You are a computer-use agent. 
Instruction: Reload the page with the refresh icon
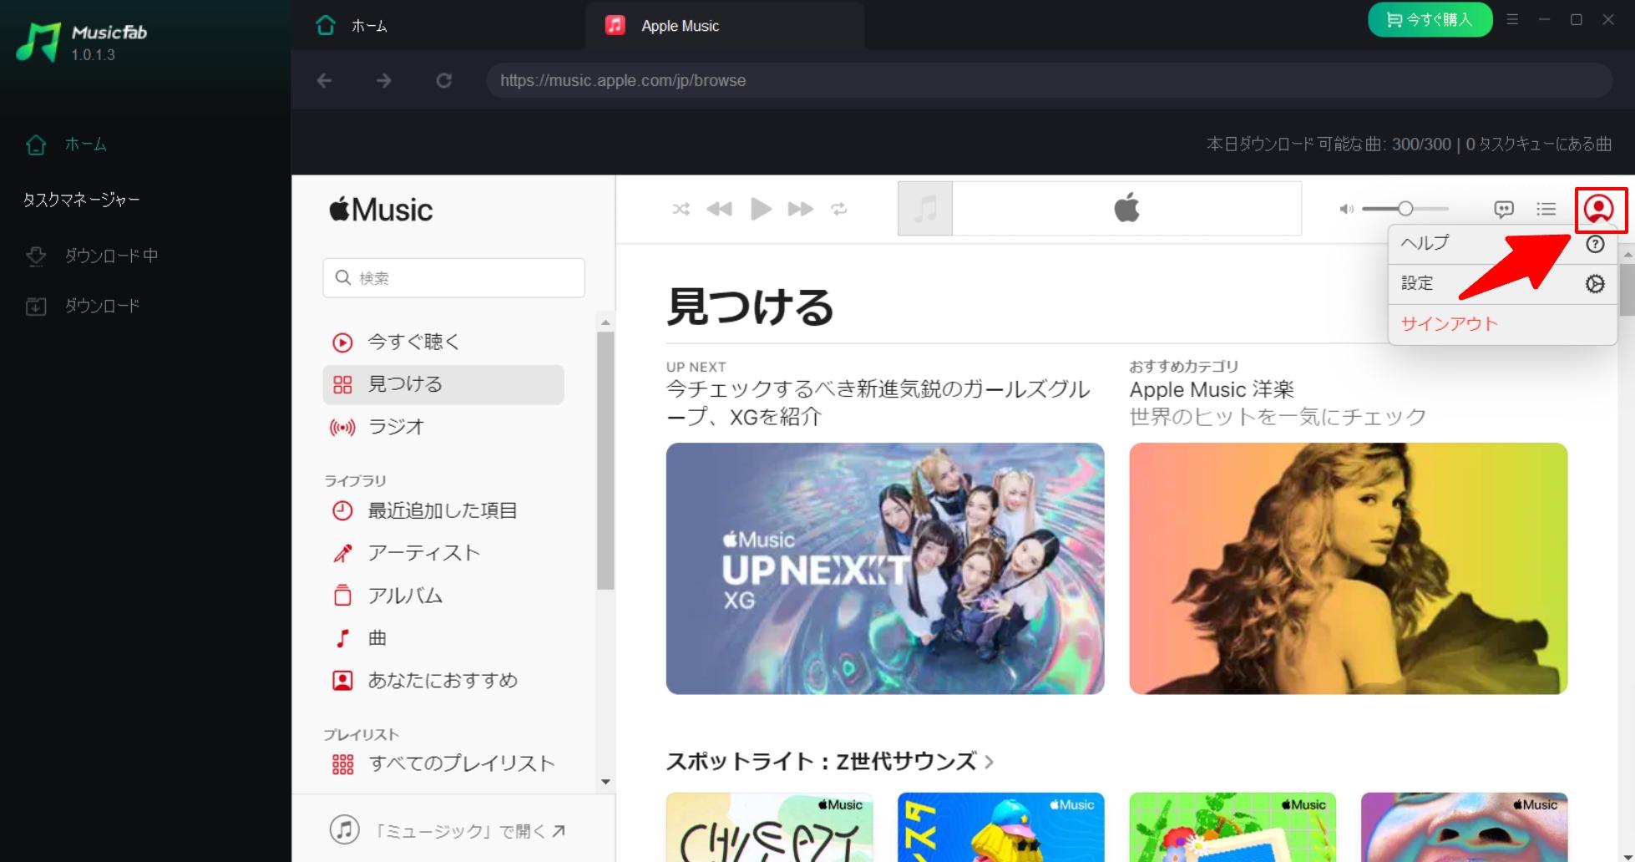click(x=444, y=81)
